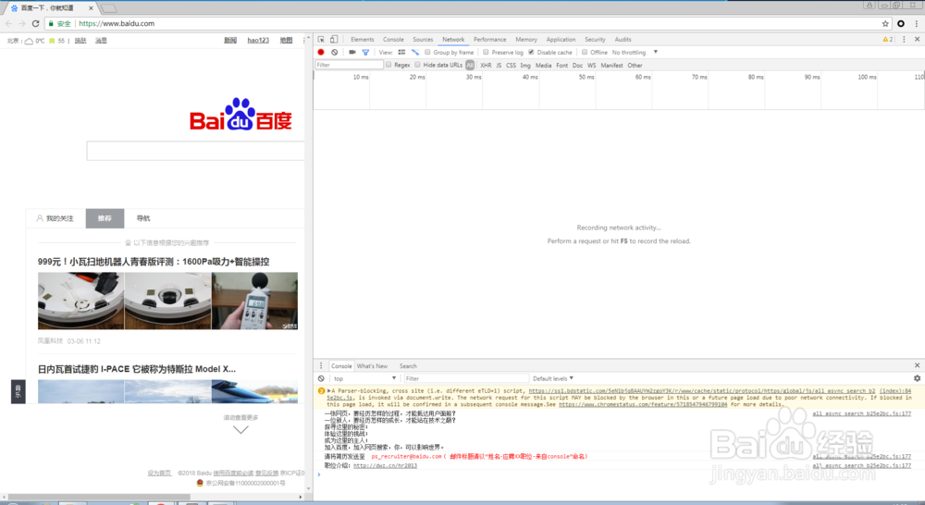Click the page horizontal scrollbar
Image resolution: width=925 pixels, height=505 pixels.
point(99,497)
